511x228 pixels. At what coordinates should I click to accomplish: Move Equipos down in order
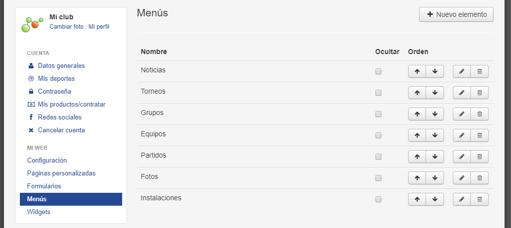coord(435,135)
